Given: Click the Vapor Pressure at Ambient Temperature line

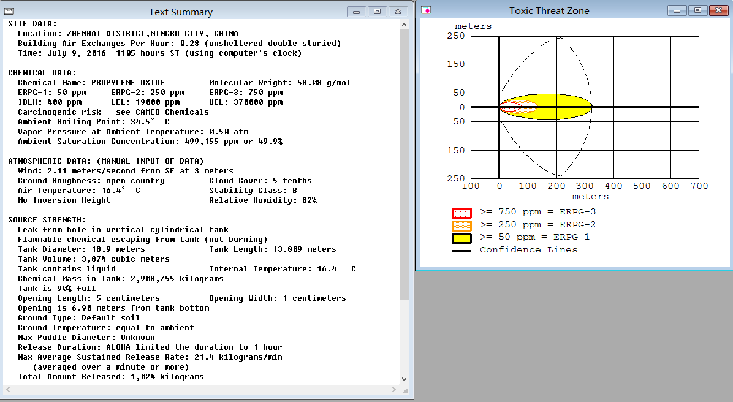Looking at the screenshot, I should 133,132.
